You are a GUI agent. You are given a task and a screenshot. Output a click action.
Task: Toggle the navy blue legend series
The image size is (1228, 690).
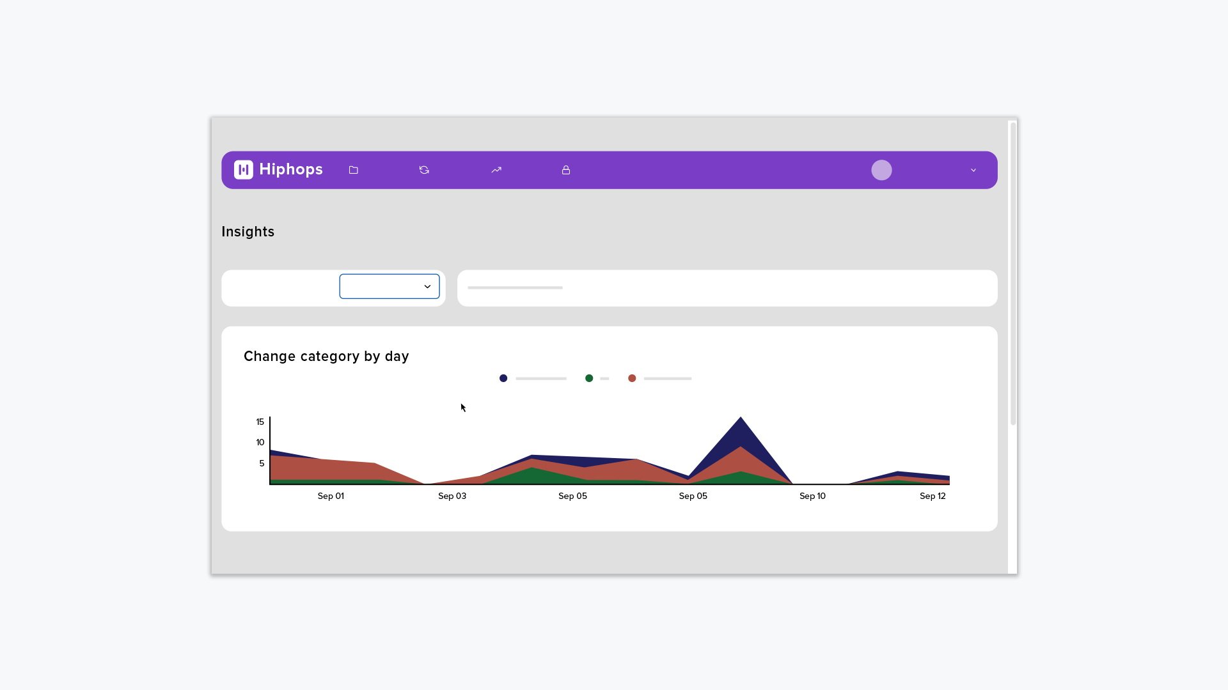(503, 379)
